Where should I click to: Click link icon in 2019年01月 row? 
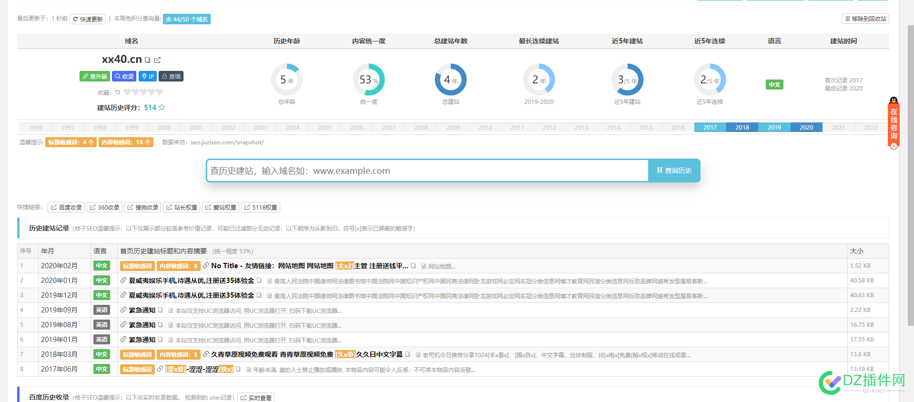pos(123,340)
